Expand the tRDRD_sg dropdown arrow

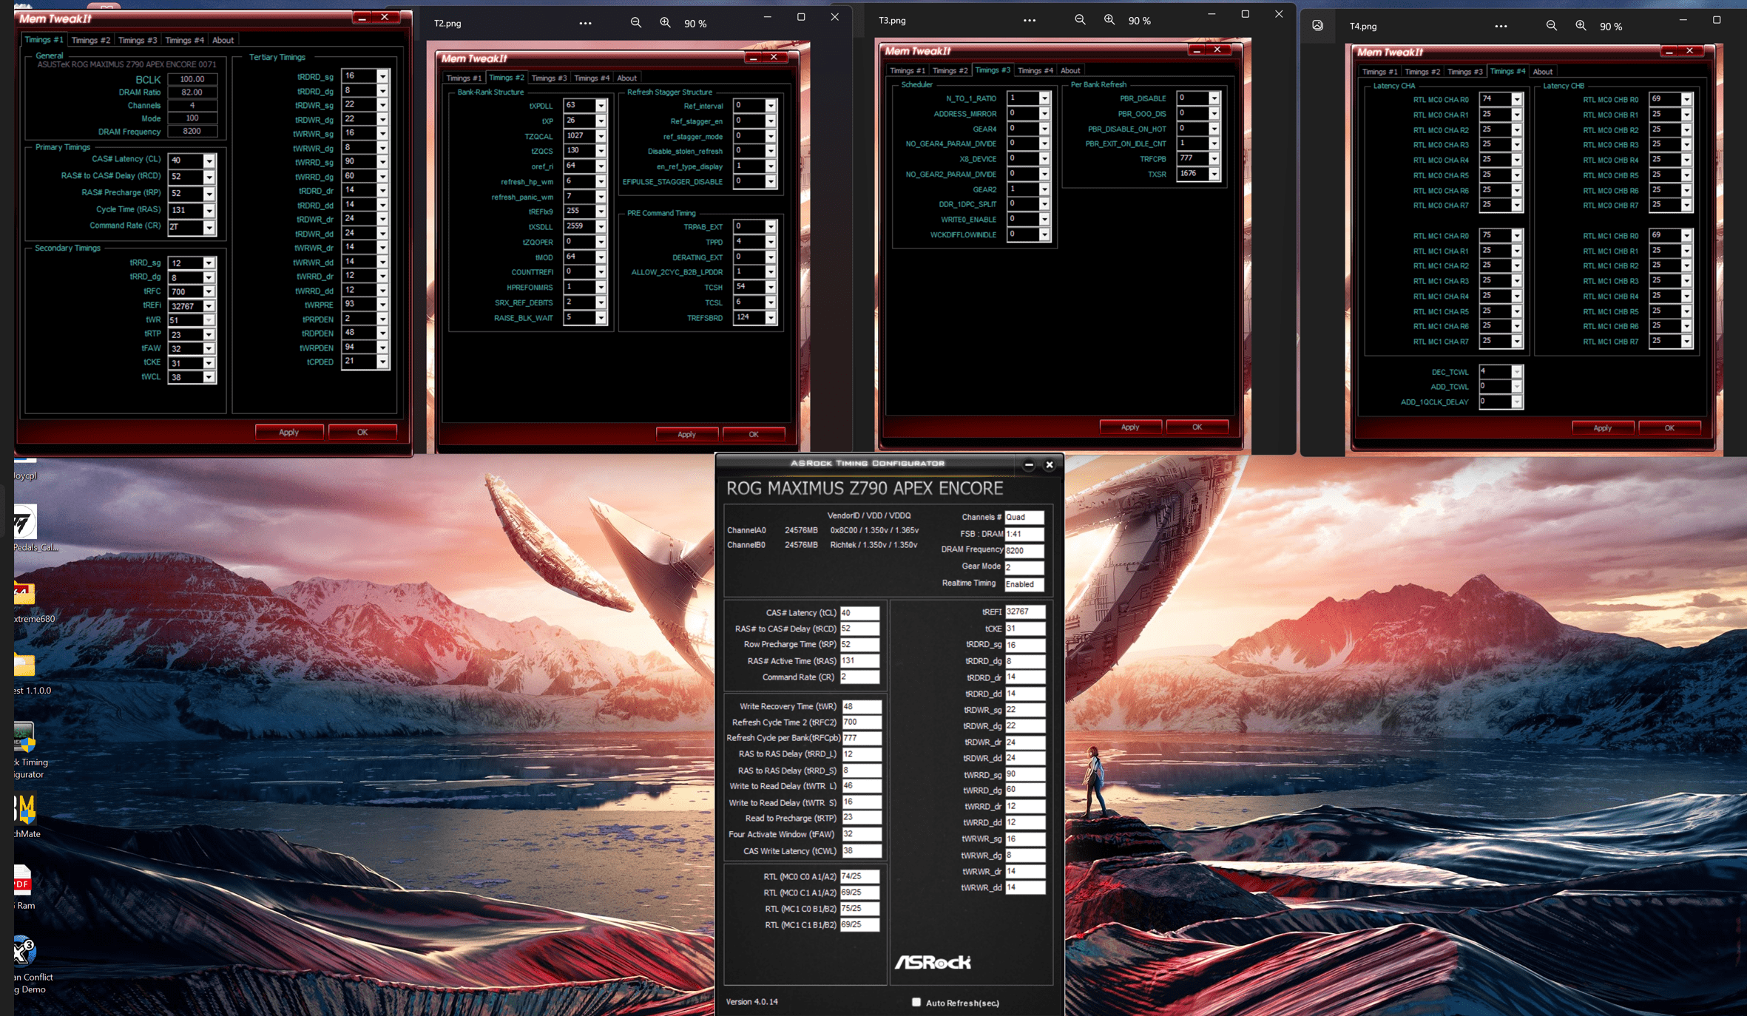(382, 76)
